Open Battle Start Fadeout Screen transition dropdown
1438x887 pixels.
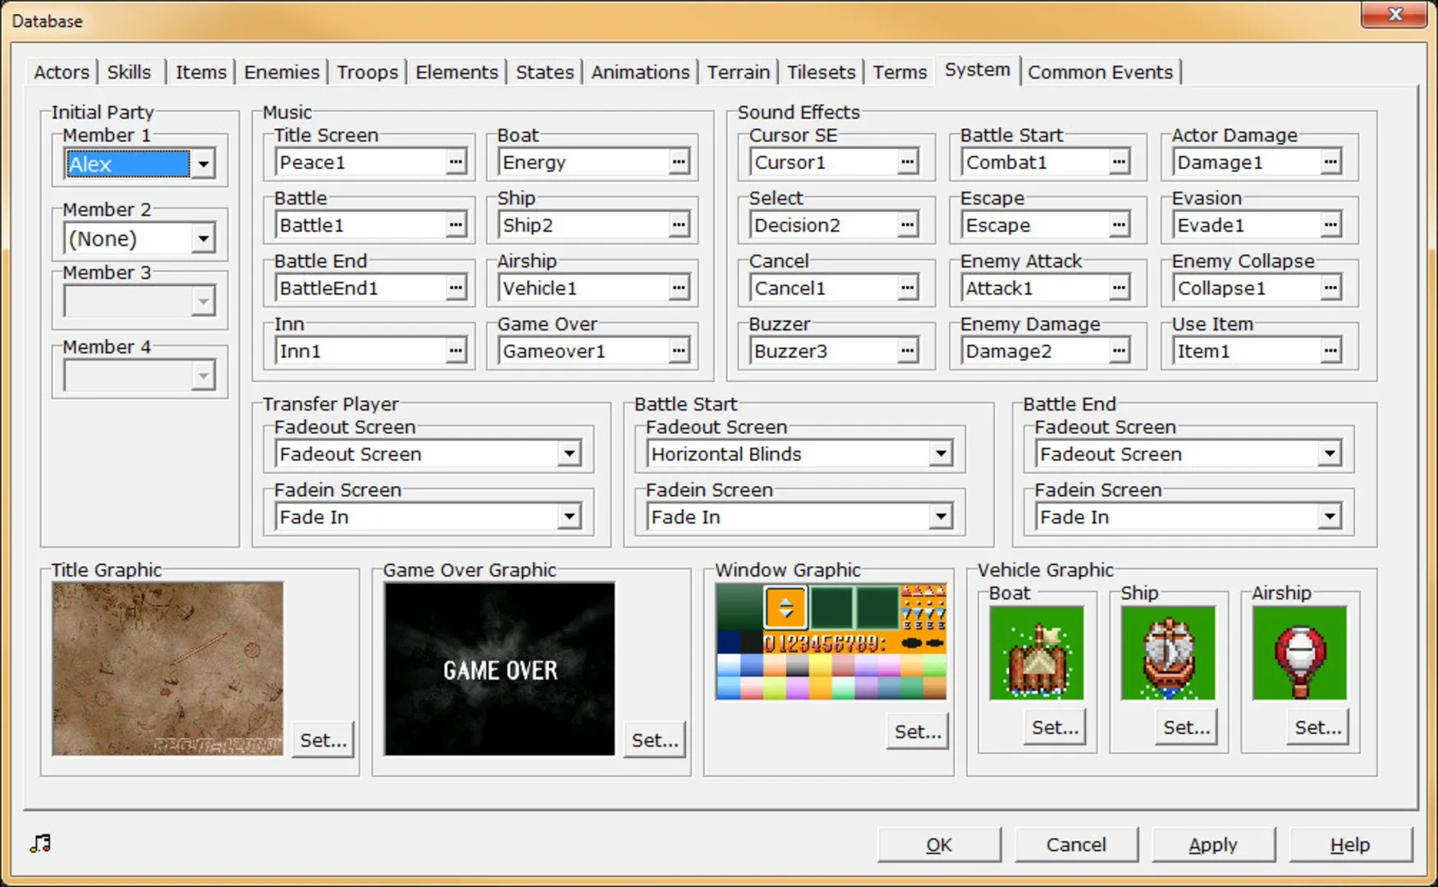point(941,453)
